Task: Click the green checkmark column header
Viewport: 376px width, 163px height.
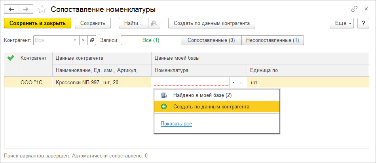Action: [11, 58]
